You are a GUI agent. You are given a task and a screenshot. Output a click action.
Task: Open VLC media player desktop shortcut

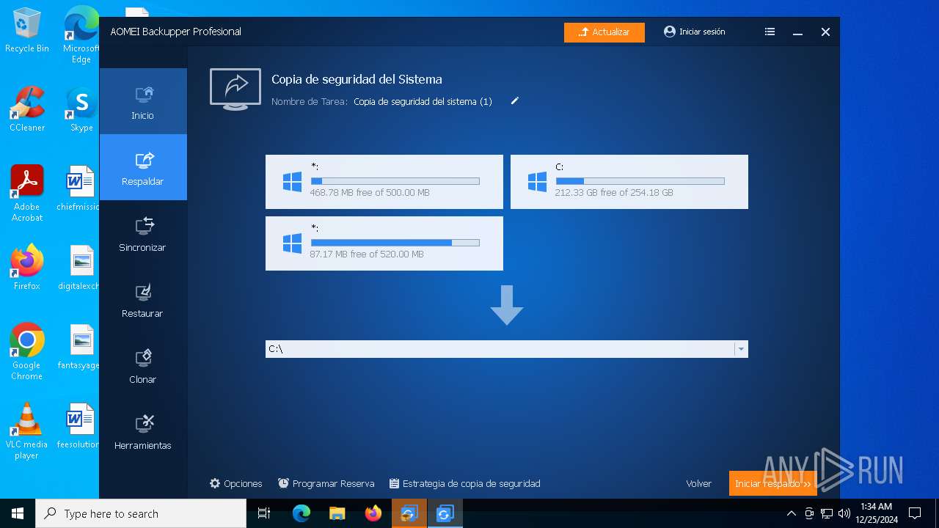click(27, 430)
